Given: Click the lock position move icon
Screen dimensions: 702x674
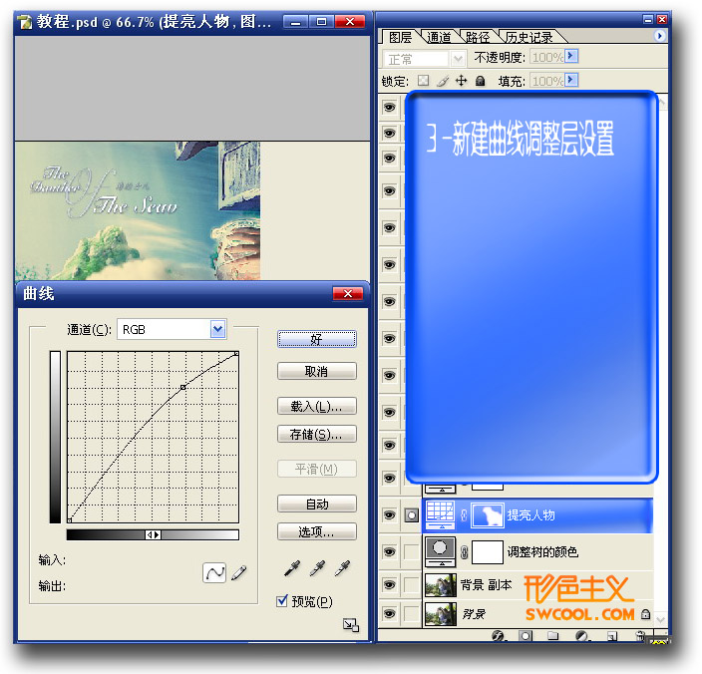Looking at the screenshot, I should [461, 81].
